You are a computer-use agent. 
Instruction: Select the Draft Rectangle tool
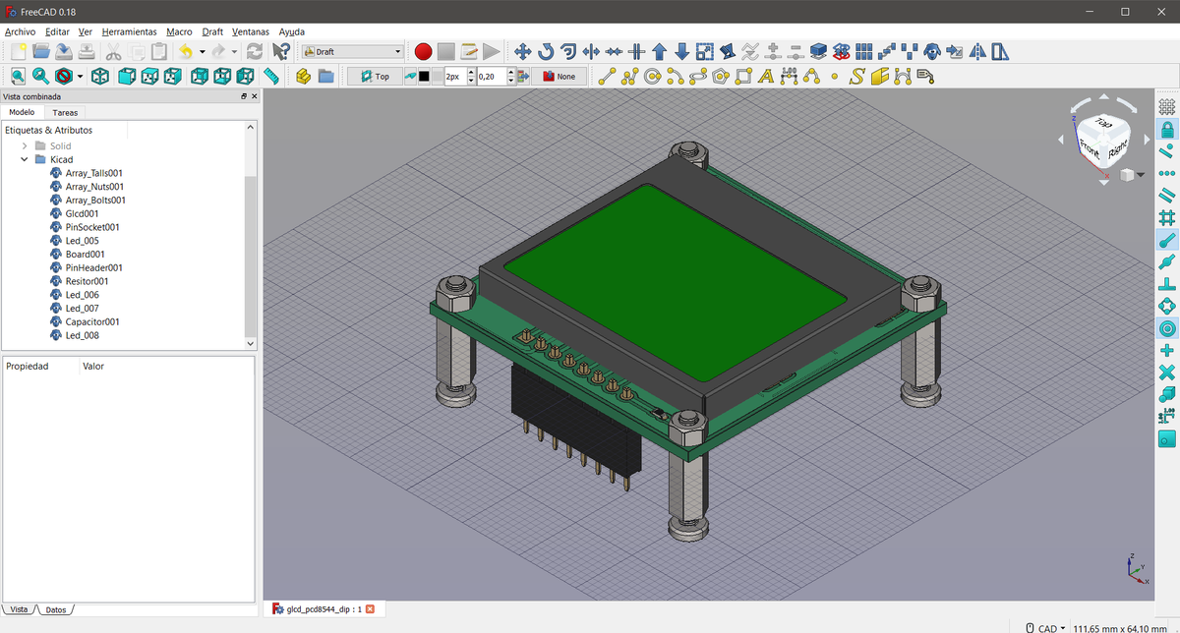tap(743, 76)
